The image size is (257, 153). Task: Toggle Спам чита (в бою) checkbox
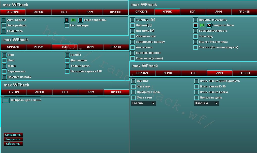tap(133, 58)
